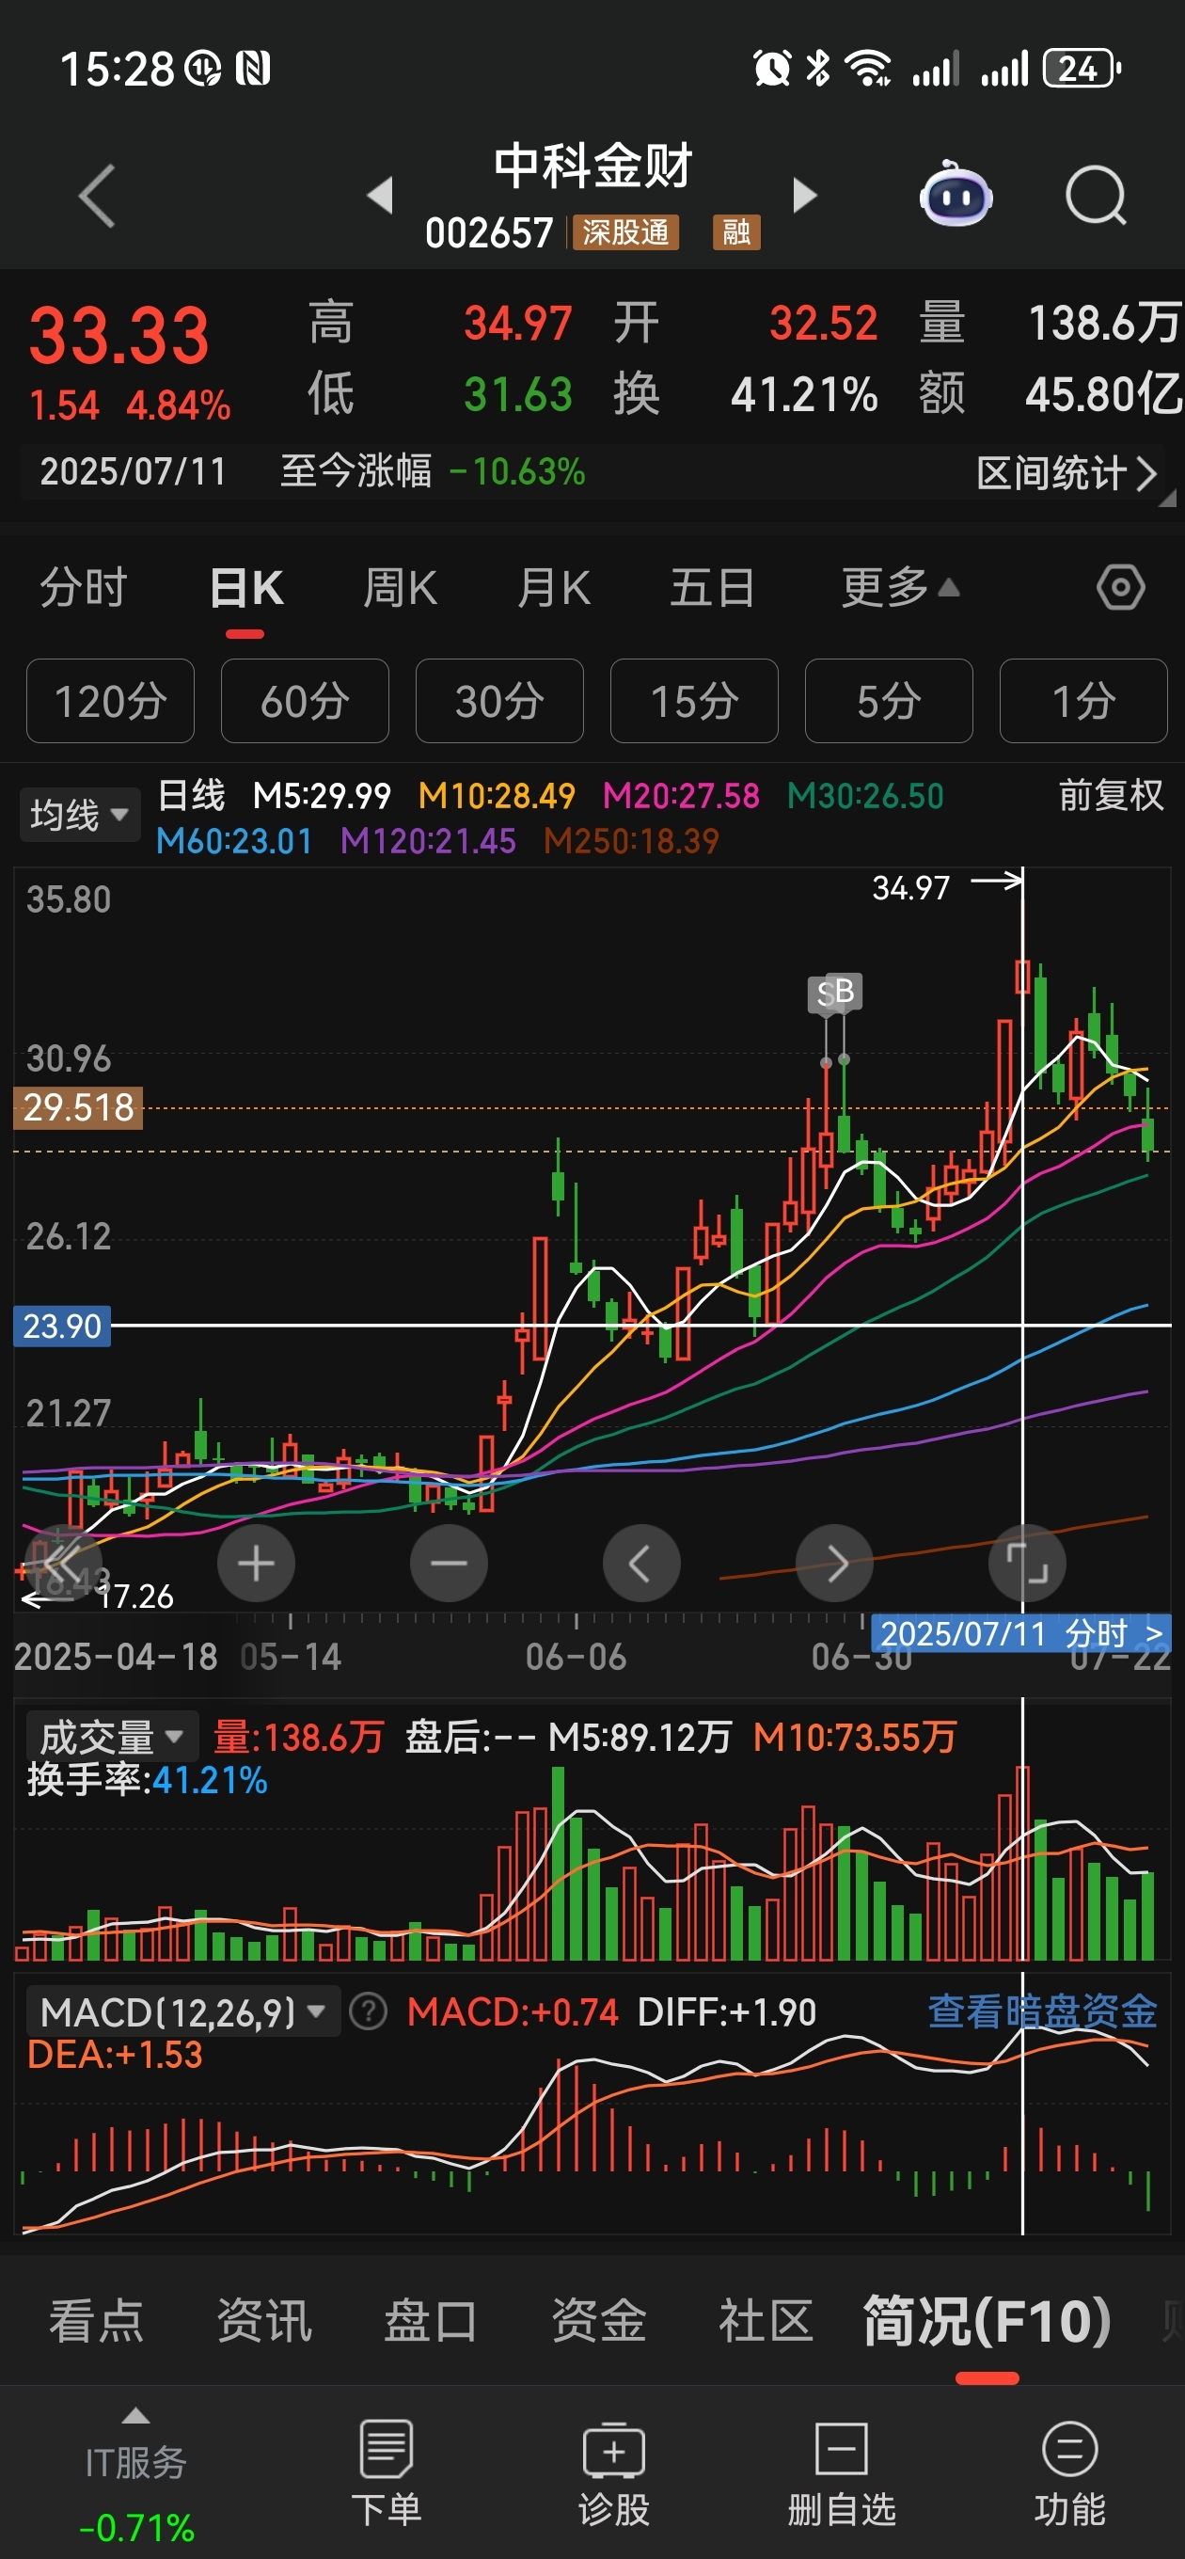Image resolution: width=1185 pixels, height=2559 pixels.
Task: Open the 成交量 indicator dropdown
Action: [112, 1738]
